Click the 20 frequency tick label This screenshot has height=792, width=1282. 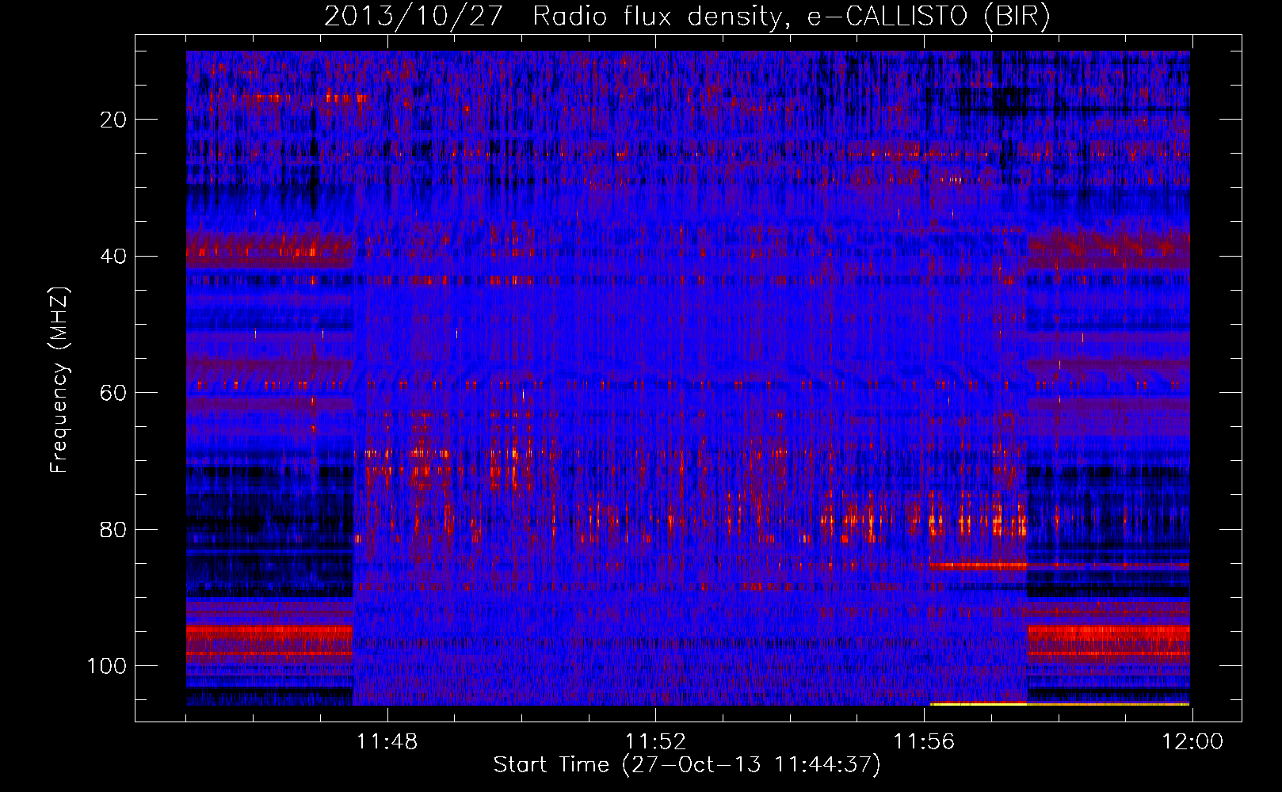pyautogui.click(x=114, y=120)
